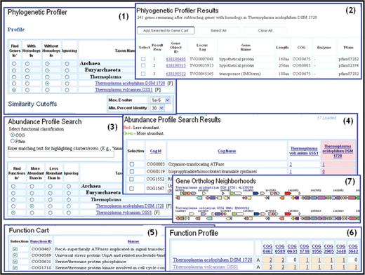The height and width of the screenshot is (275, 365).
Task: Select 'Without Homologs In' radio for Thermoplasma acidophilum in Phylogenetic Profiler
Action: [x=47, y=83]
